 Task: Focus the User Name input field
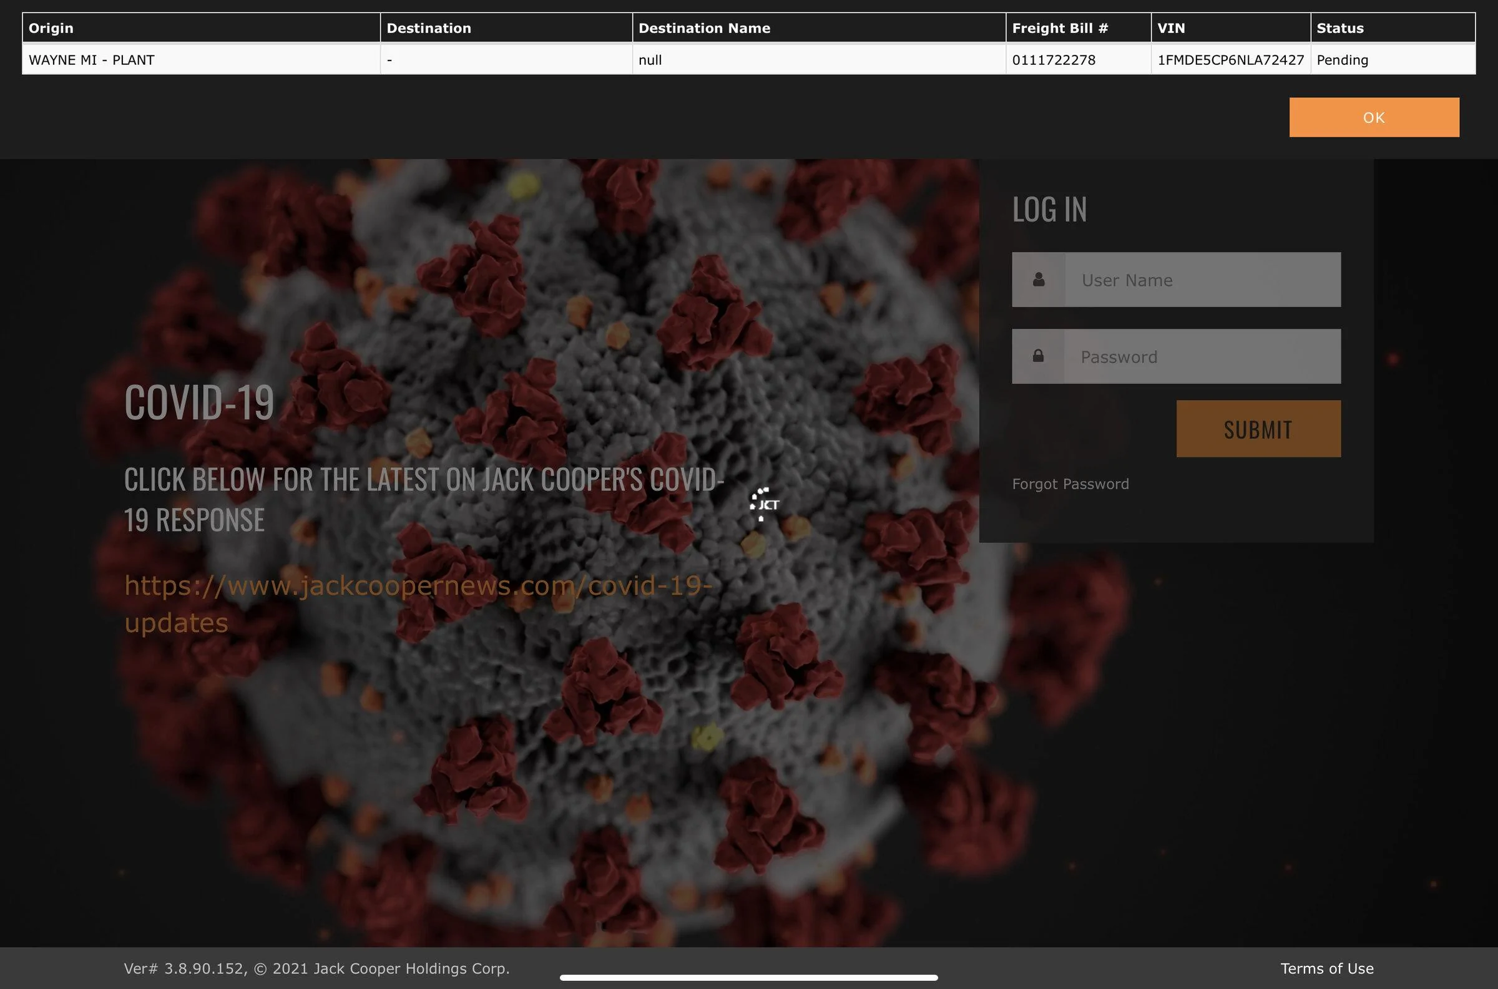click(1203, 280)
